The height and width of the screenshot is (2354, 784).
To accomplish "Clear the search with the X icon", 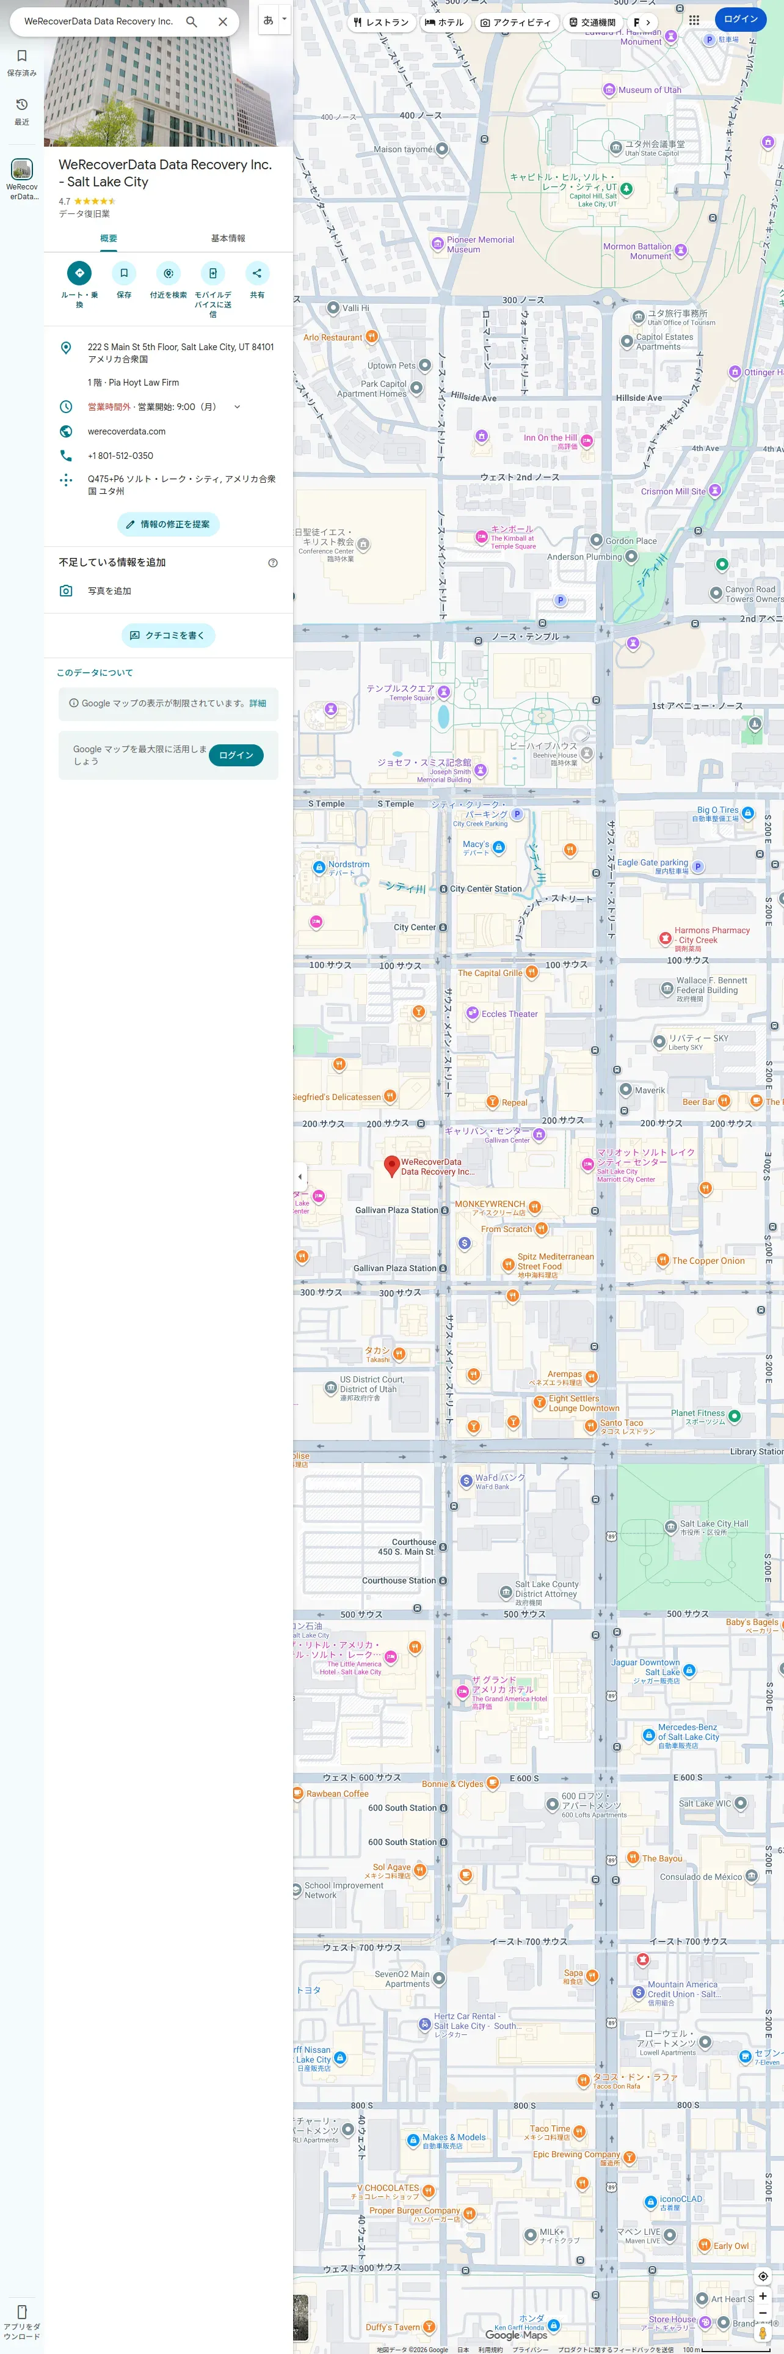I will 223,21.
